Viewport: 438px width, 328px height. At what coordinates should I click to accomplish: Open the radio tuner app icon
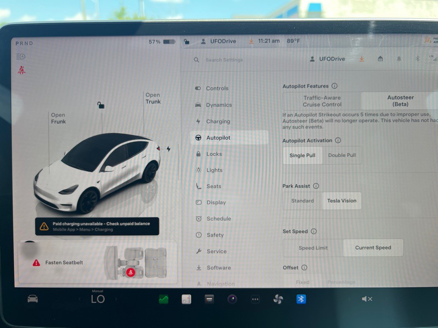[x=186, y=299]
